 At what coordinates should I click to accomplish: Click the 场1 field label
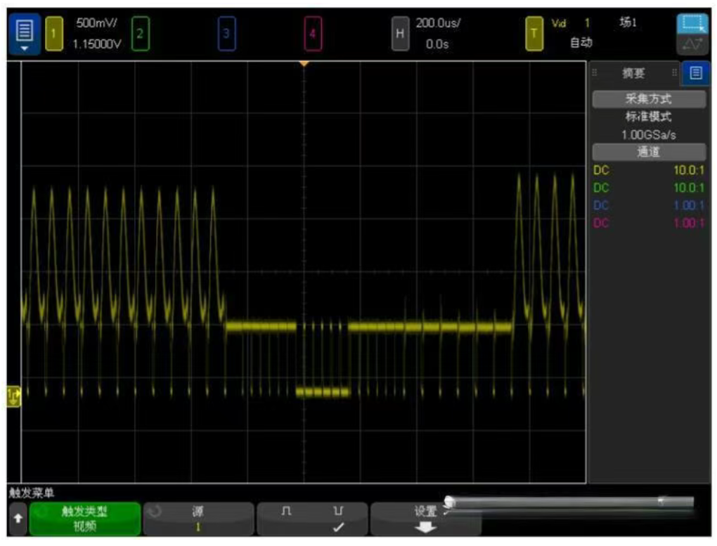point(628,22)
